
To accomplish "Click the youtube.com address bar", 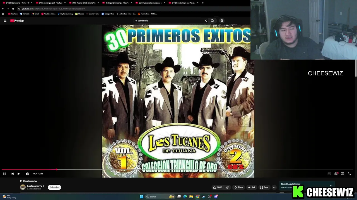I will point(134,9).
